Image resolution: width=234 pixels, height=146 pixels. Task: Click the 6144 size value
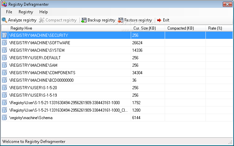(x=136, y=117)
